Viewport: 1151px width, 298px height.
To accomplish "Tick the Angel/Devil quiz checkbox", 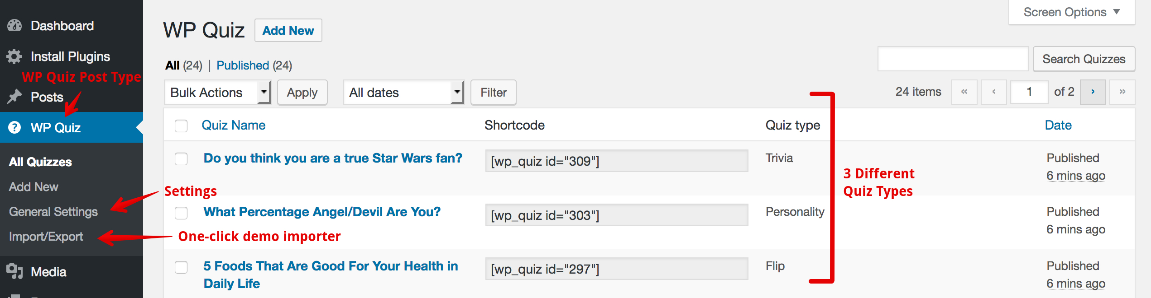I will [181, 213].
